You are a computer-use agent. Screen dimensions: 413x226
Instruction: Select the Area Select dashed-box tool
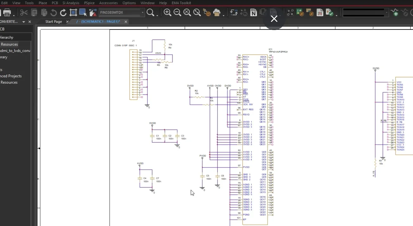[83, 13]
